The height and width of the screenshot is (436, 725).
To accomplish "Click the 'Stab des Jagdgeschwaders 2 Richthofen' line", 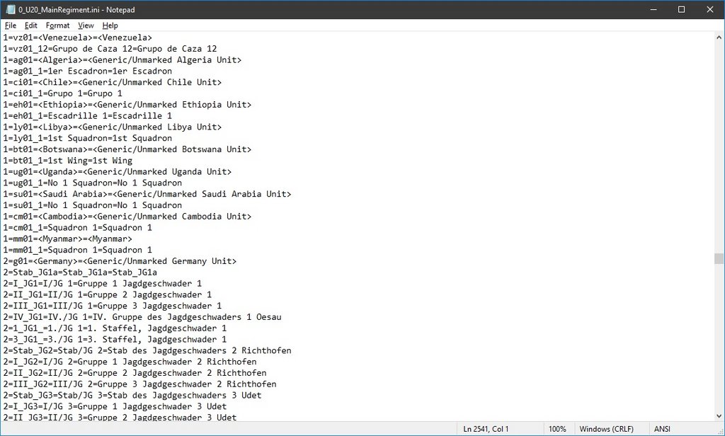I will click(147, 350).
